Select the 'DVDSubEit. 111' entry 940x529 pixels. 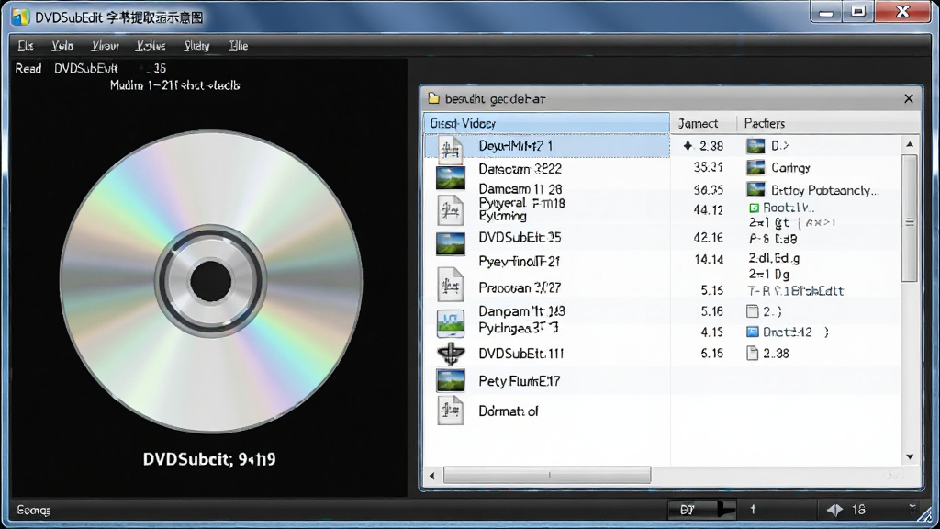pyautogui.click(x=521, y=354)
